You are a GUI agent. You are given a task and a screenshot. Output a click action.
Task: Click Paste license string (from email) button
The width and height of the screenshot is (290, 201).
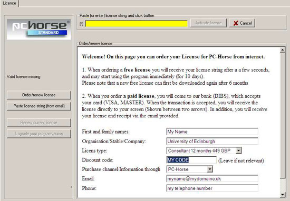[x=39, y=106]
